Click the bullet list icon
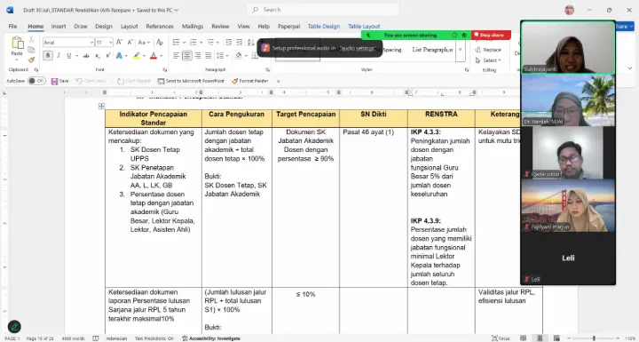639x342 pixels. pos(176,43)
